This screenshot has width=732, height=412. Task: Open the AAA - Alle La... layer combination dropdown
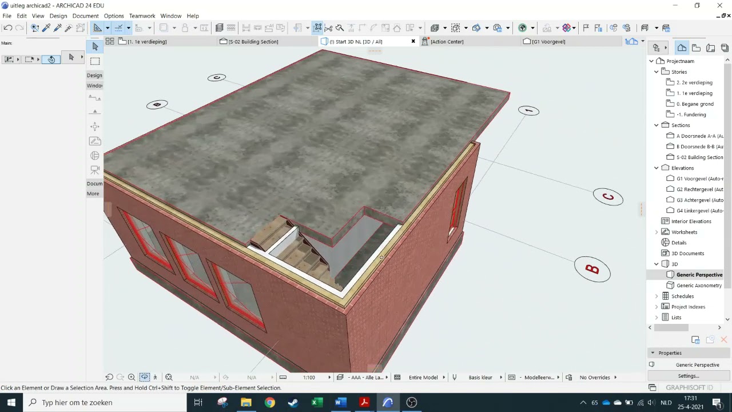363,377
